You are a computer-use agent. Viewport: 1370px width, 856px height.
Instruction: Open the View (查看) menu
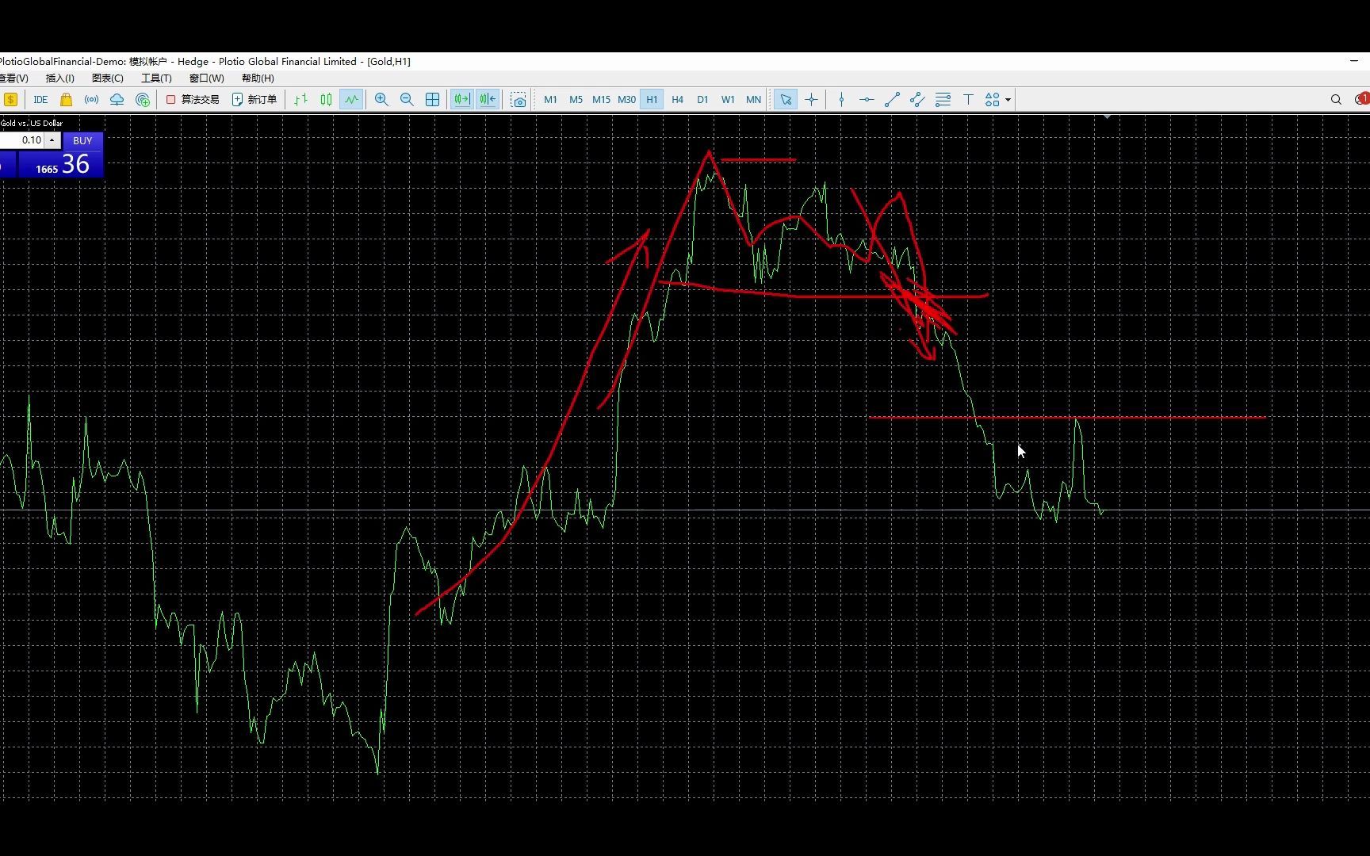(x=13, y=78)
